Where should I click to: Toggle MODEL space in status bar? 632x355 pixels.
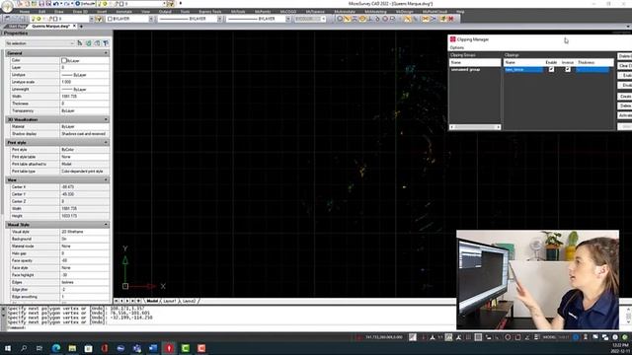549,337
